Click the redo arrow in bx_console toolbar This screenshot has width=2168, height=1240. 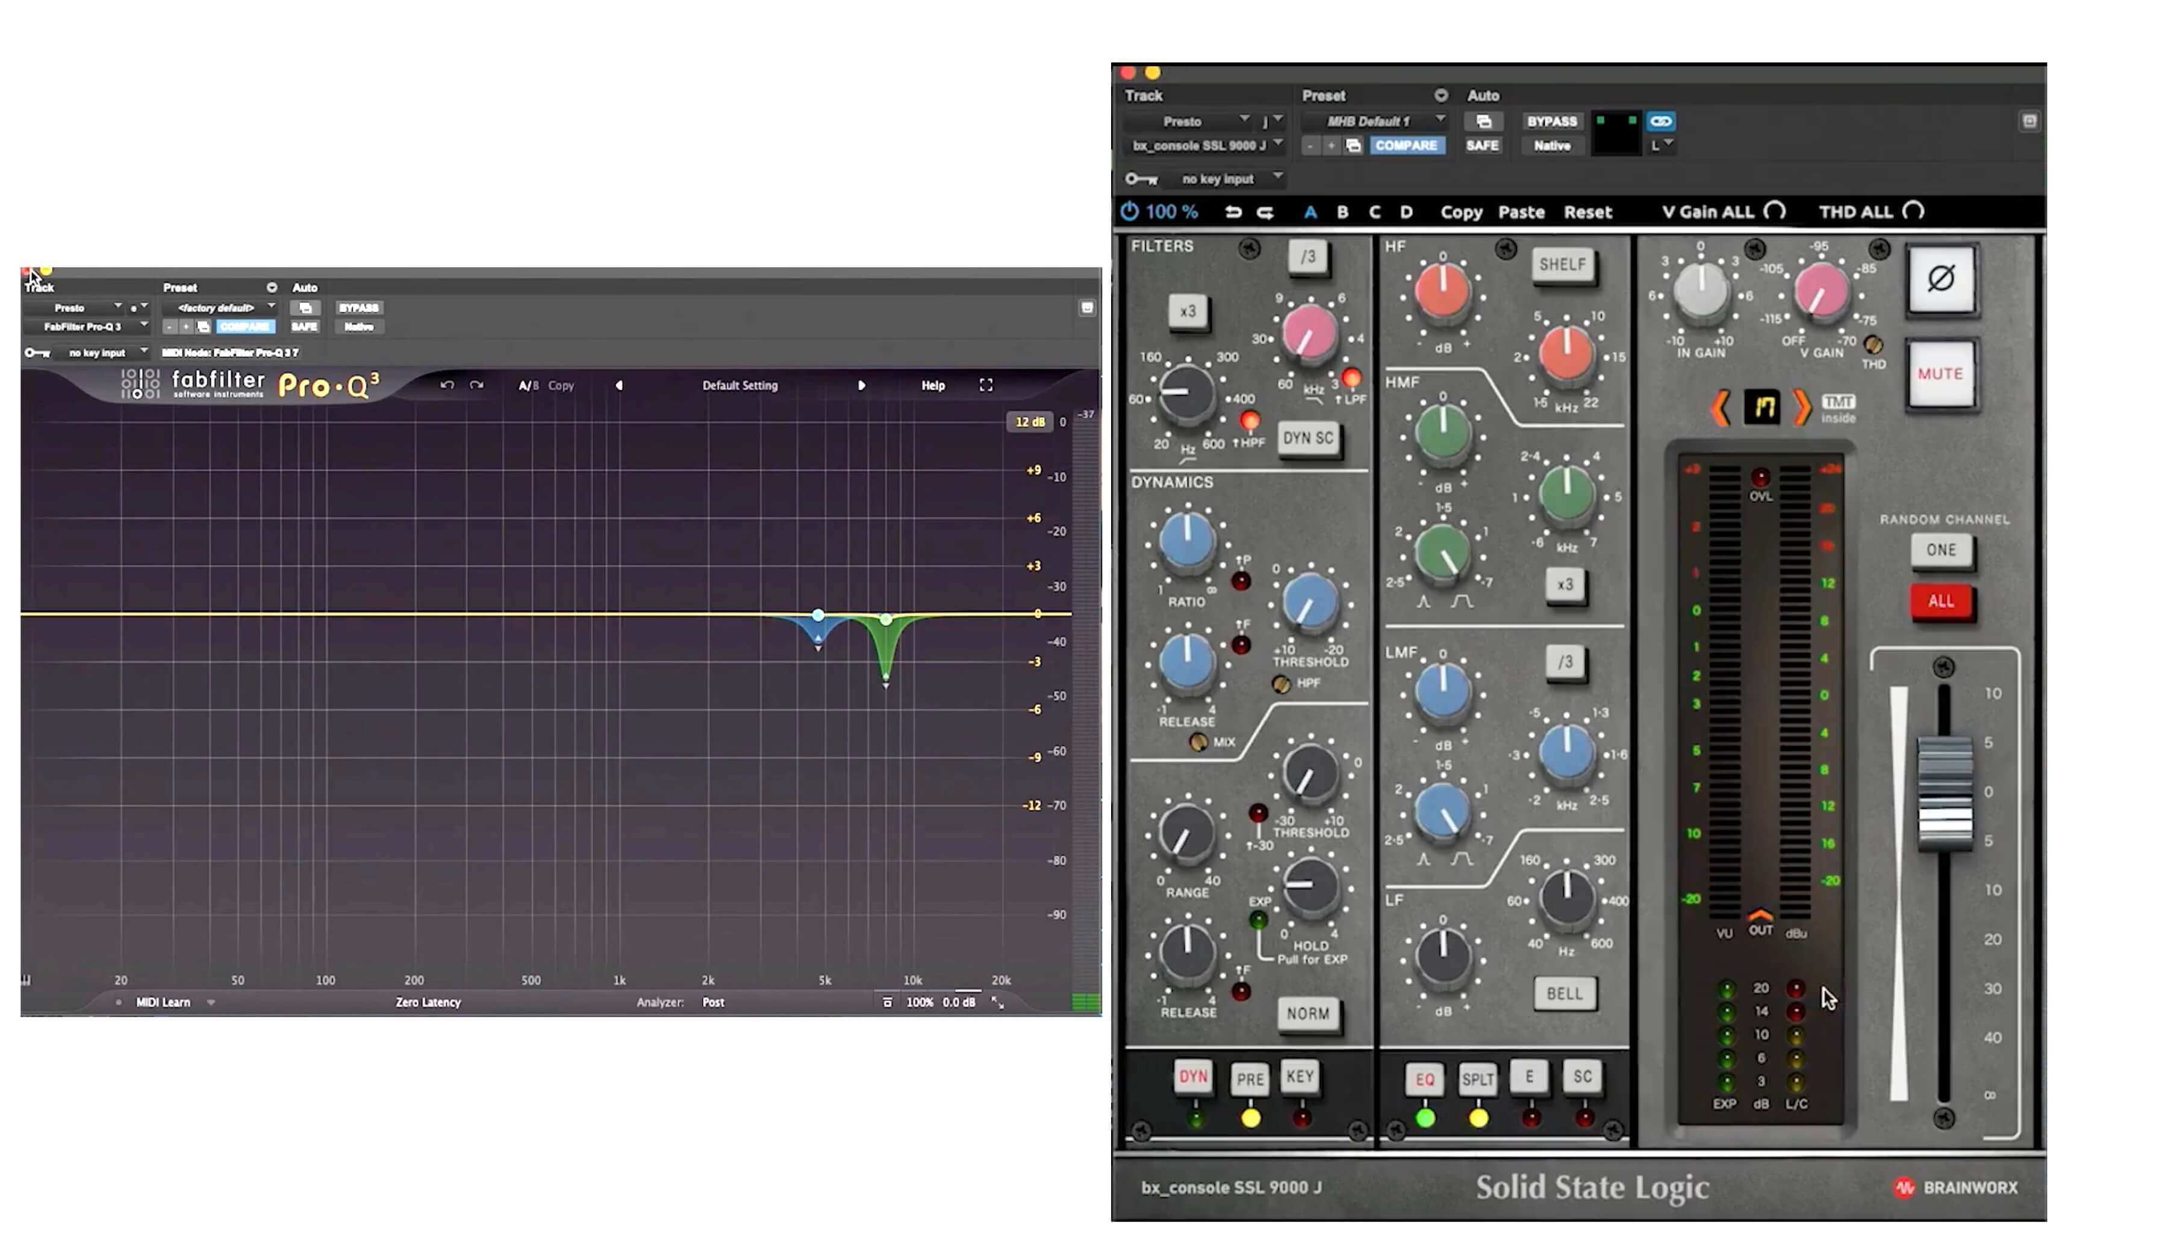[x=1265, y=212]
